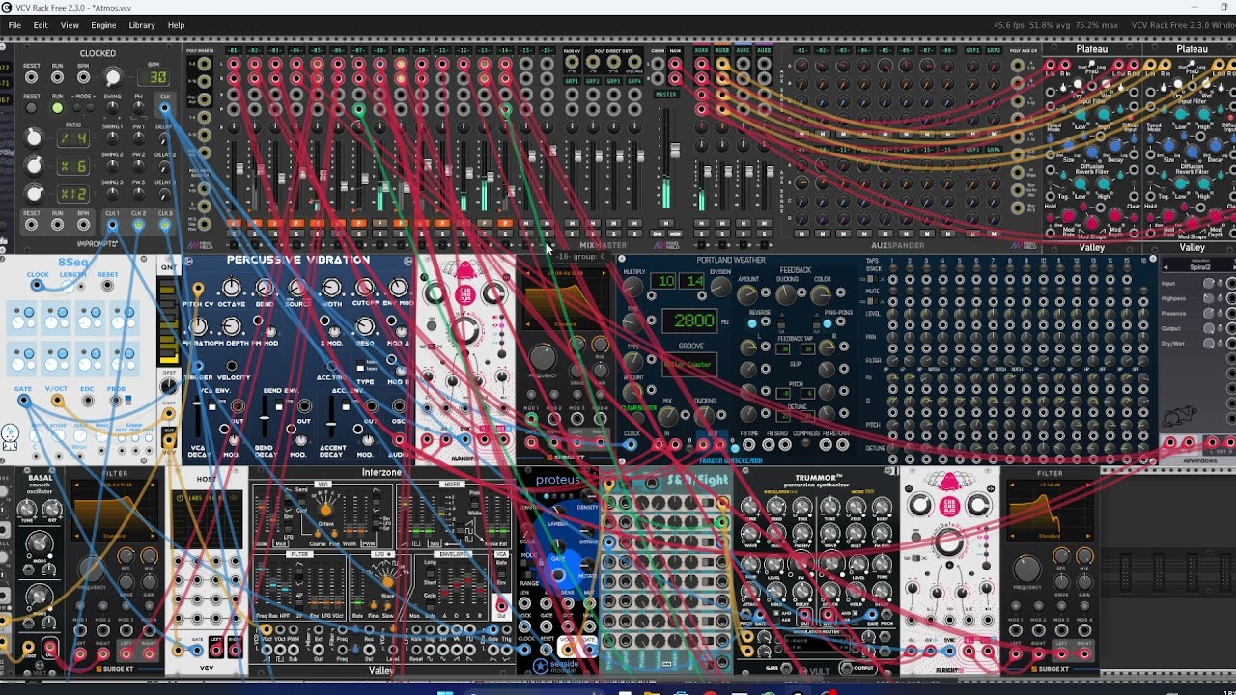Screen dimensions: 1236x695
Task: Click the 8Seq CLOCK input jack
Action: click(37, 285)
